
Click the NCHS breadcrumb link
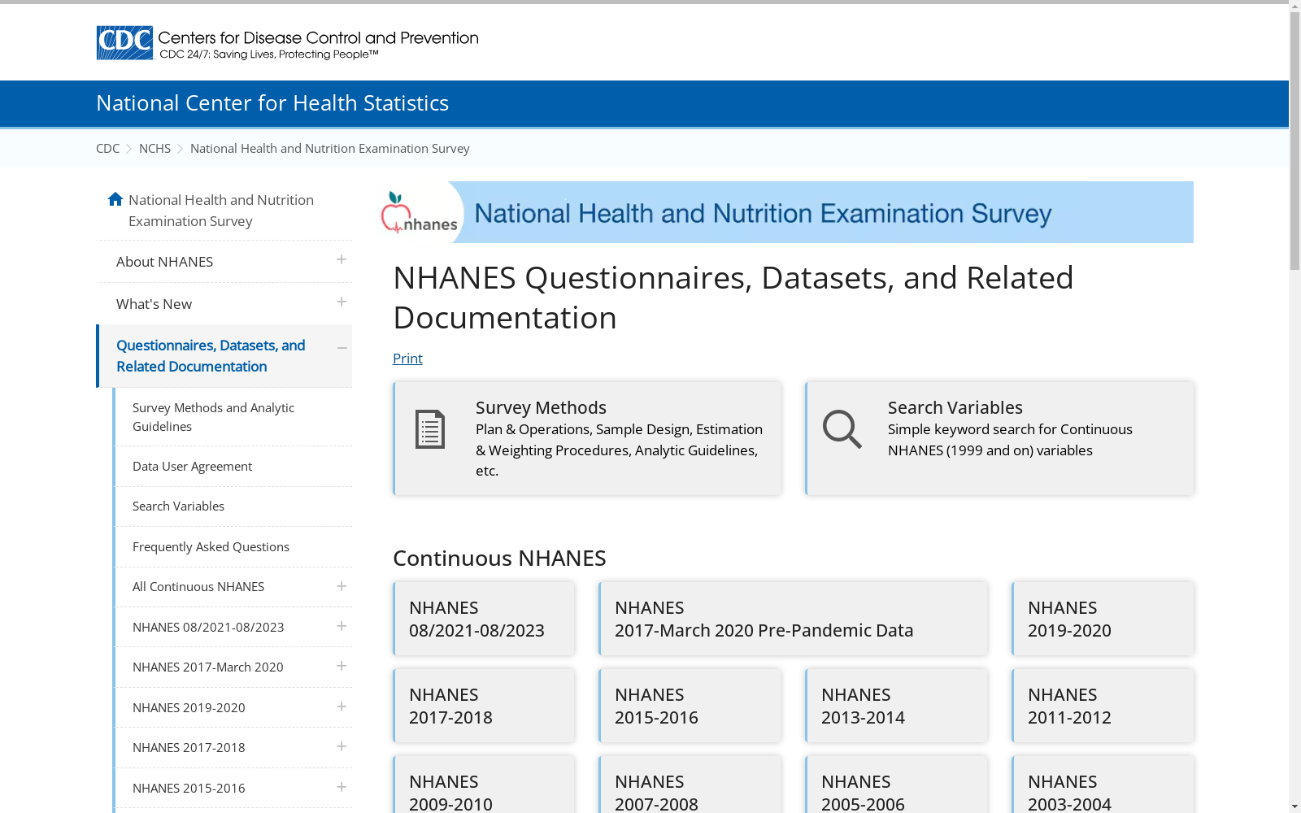pyautogui.click(x=154, y=148)
